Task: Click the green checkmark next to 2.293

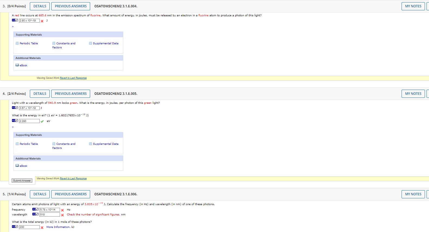Action: 42,121
